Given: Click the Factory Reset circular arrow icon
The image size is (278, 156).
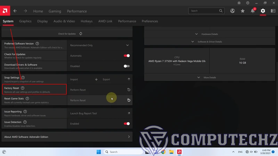Looking at the screenshot, I should click(x=129, y=90).
